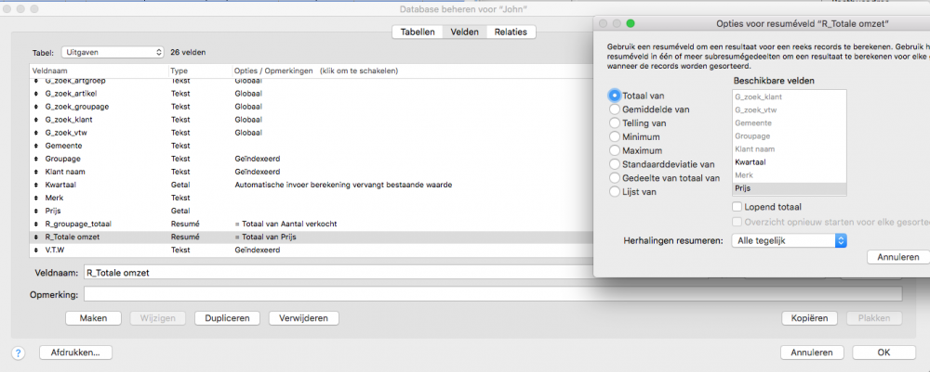The image size is (930, 372).
Task: Click into the Opmerking text field
Action: 493,294
